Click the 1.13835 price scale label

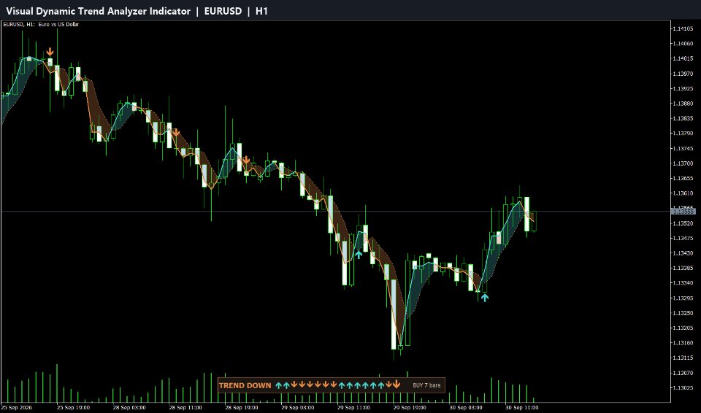click(684, 118)
